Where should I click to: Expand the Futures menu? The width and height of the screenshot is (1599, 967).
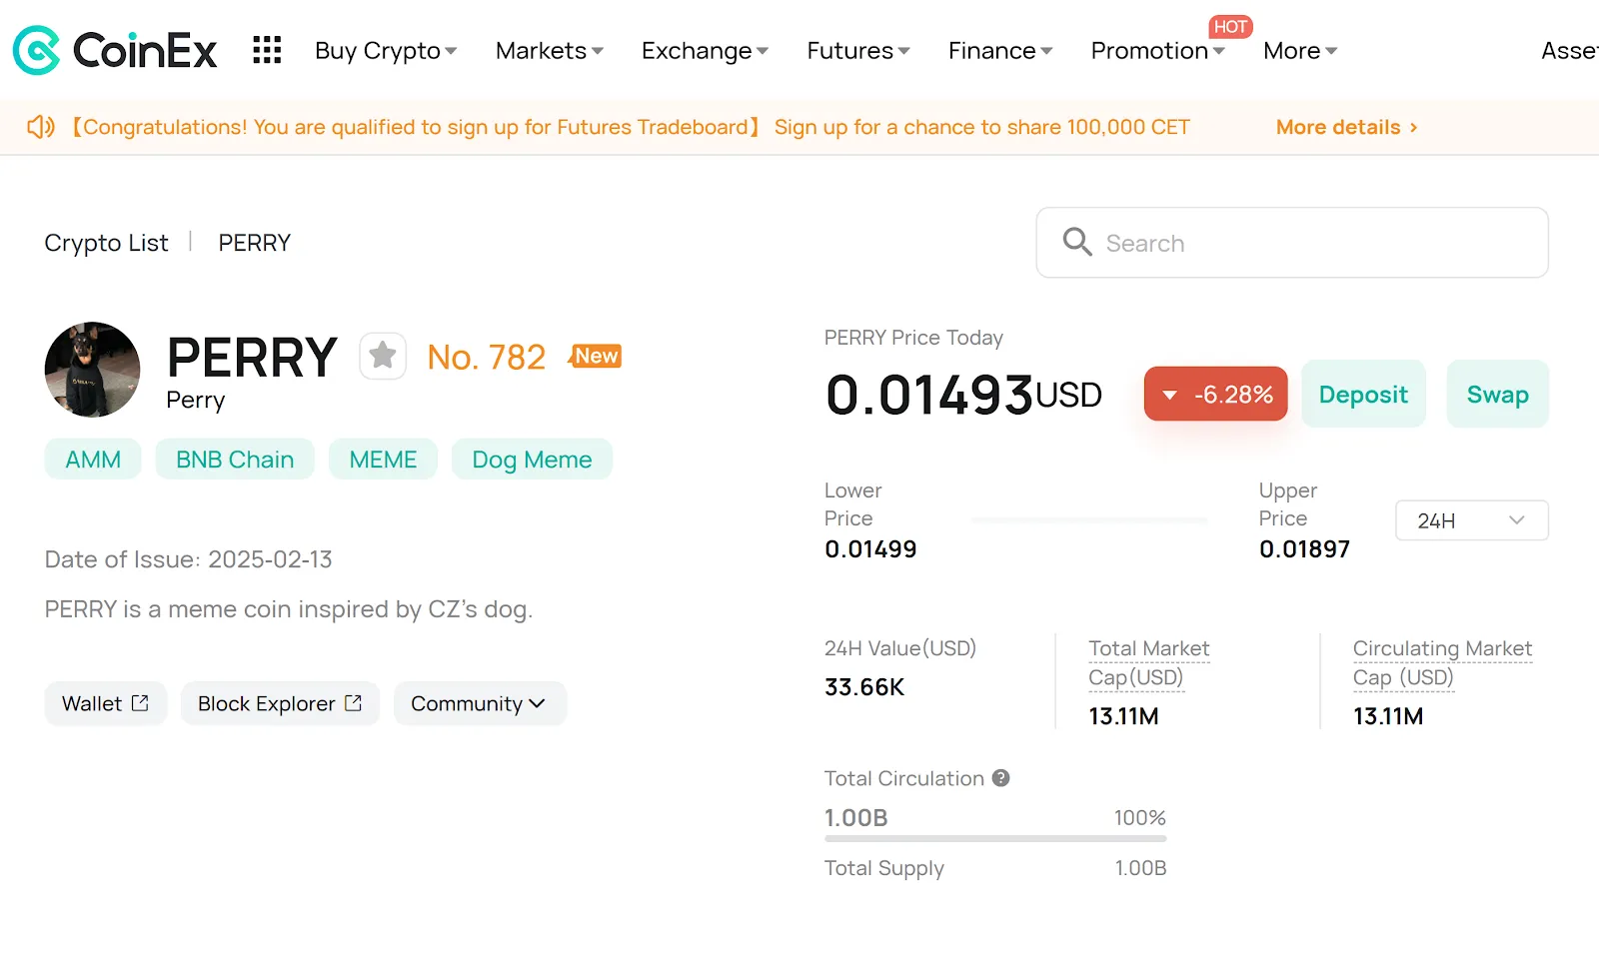858,51
